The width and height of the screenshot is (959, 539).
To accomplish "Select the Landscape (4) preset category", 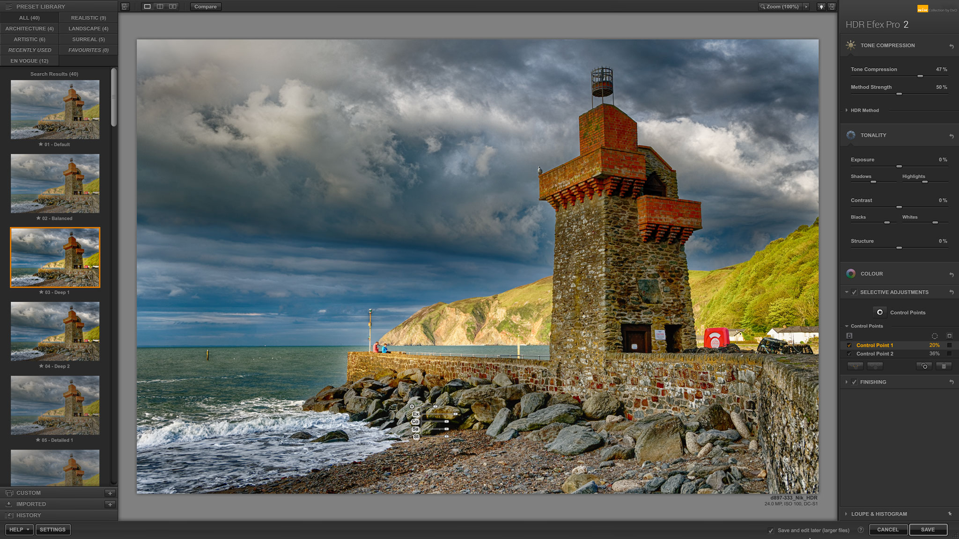I will (88, 29).
